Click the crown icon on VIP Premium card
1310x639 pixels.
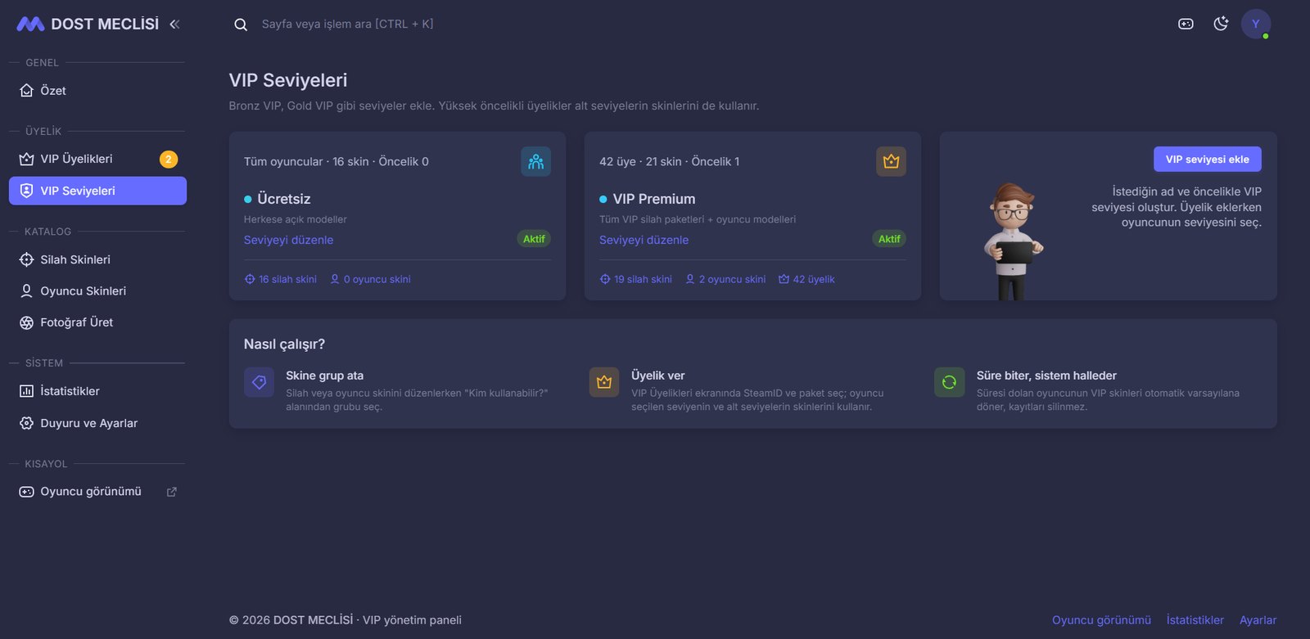891,161
